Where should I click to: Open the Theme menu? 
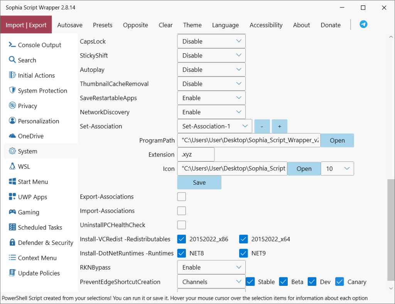coord(192,25)
